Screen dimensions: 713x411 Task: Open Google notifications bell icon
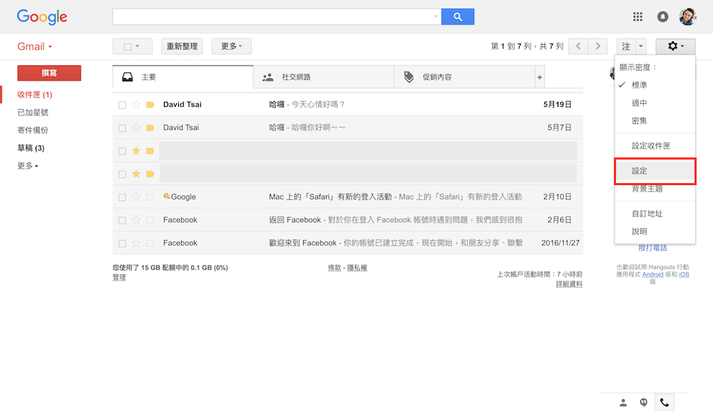pos(663,16)
